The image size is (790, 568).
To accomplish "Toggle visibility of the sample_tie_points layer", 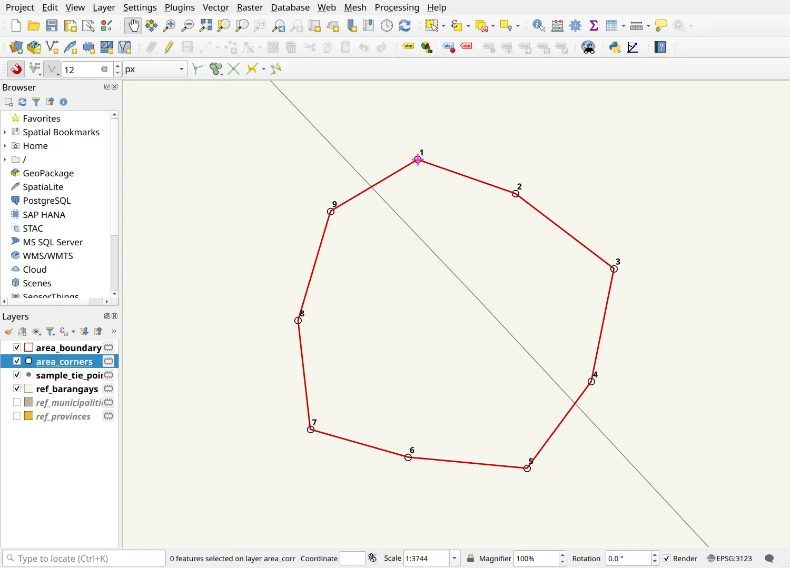I will click(x=17, y=375).
